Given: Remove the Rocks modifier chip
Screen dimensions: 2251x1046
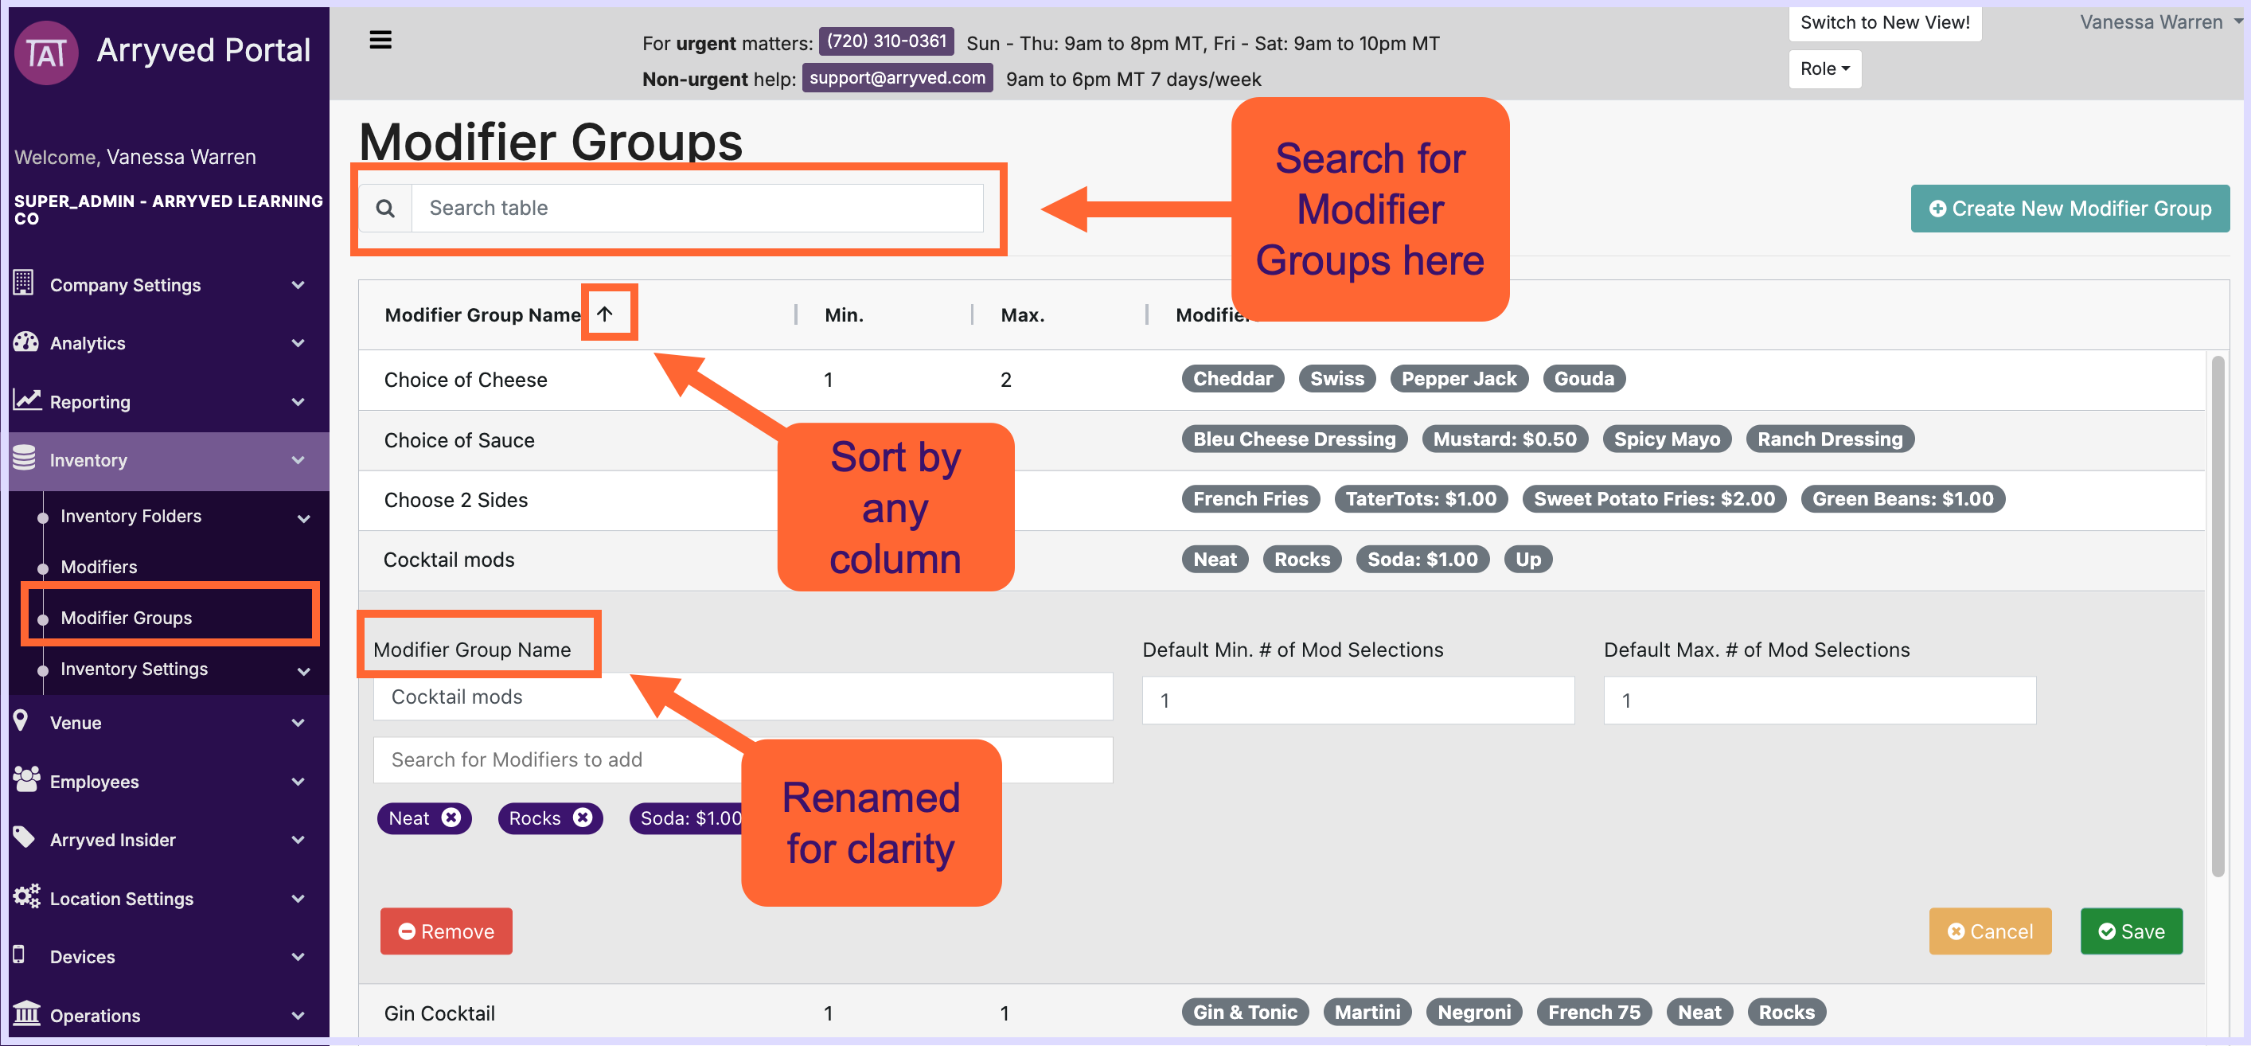Looking at the screenshot, I should click(x=583, y=818).
